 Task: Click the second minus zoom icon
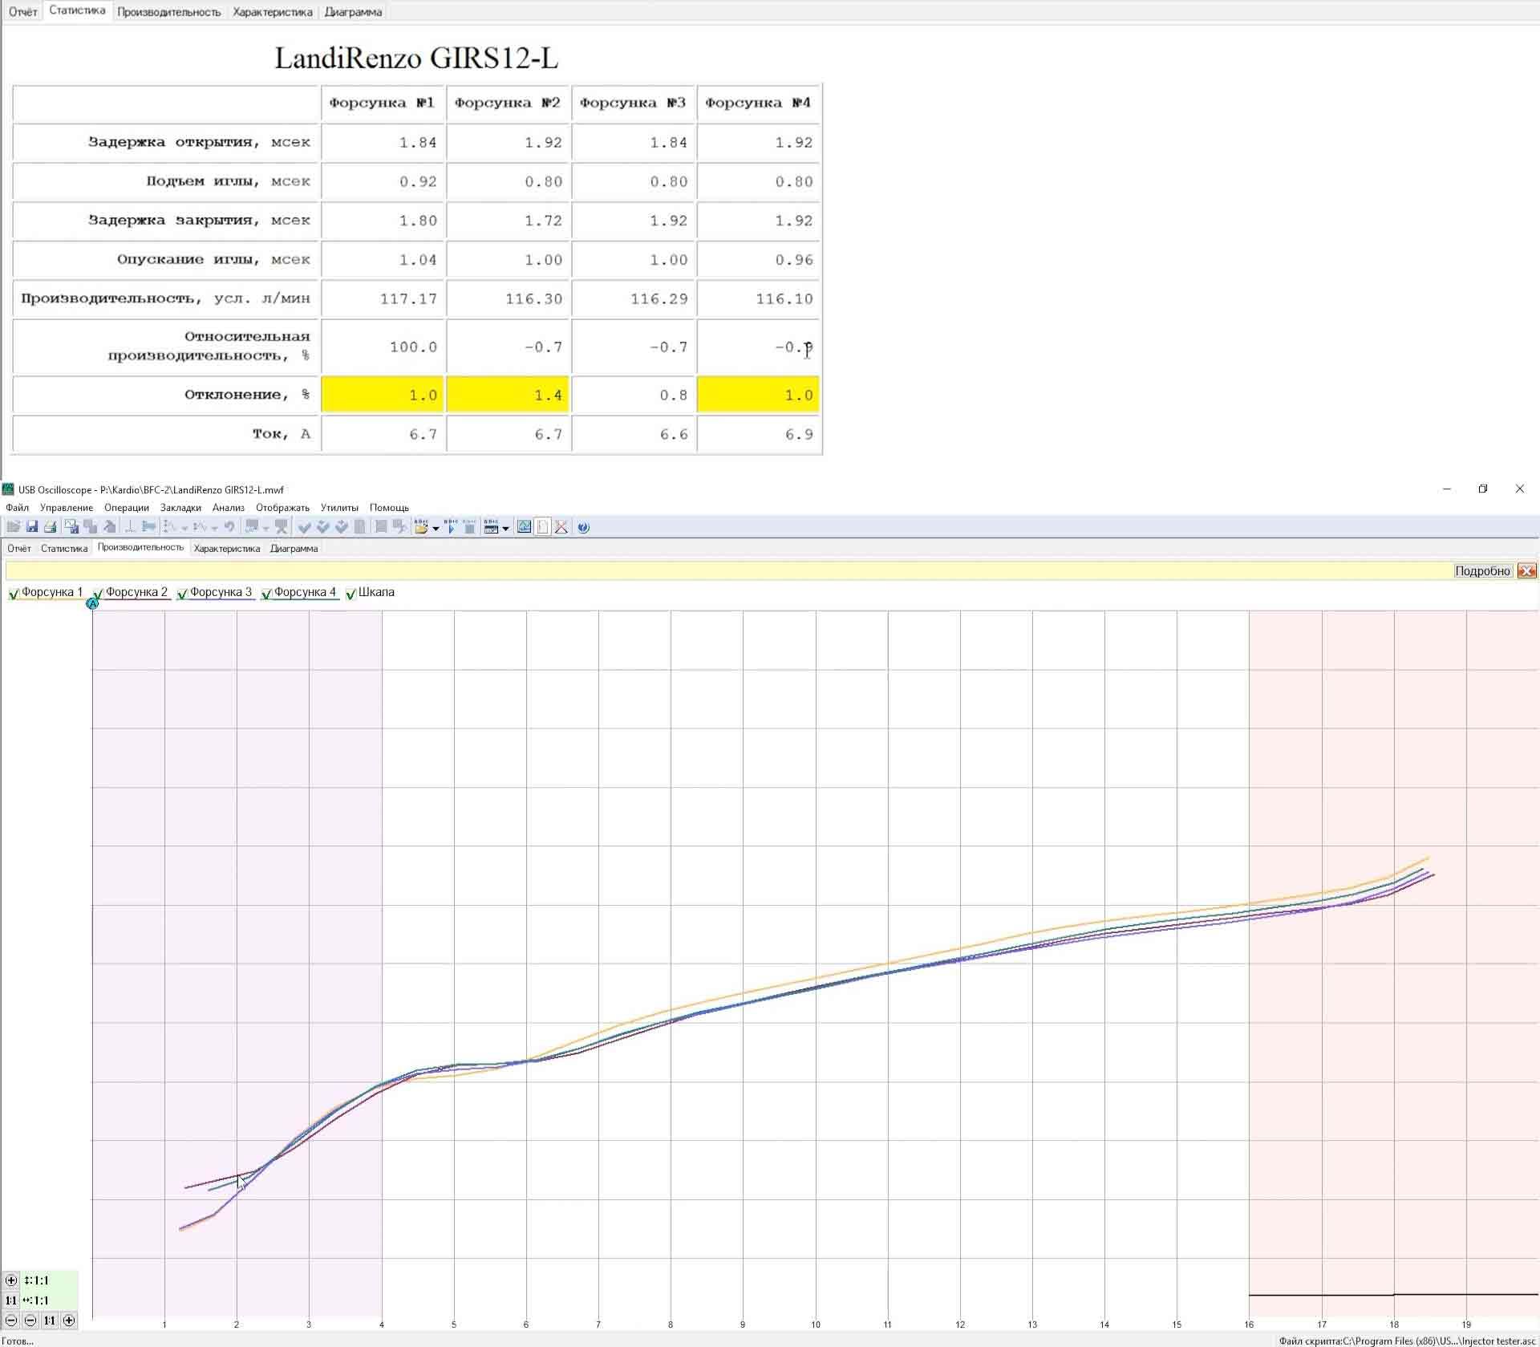(x=30, y=1321)
